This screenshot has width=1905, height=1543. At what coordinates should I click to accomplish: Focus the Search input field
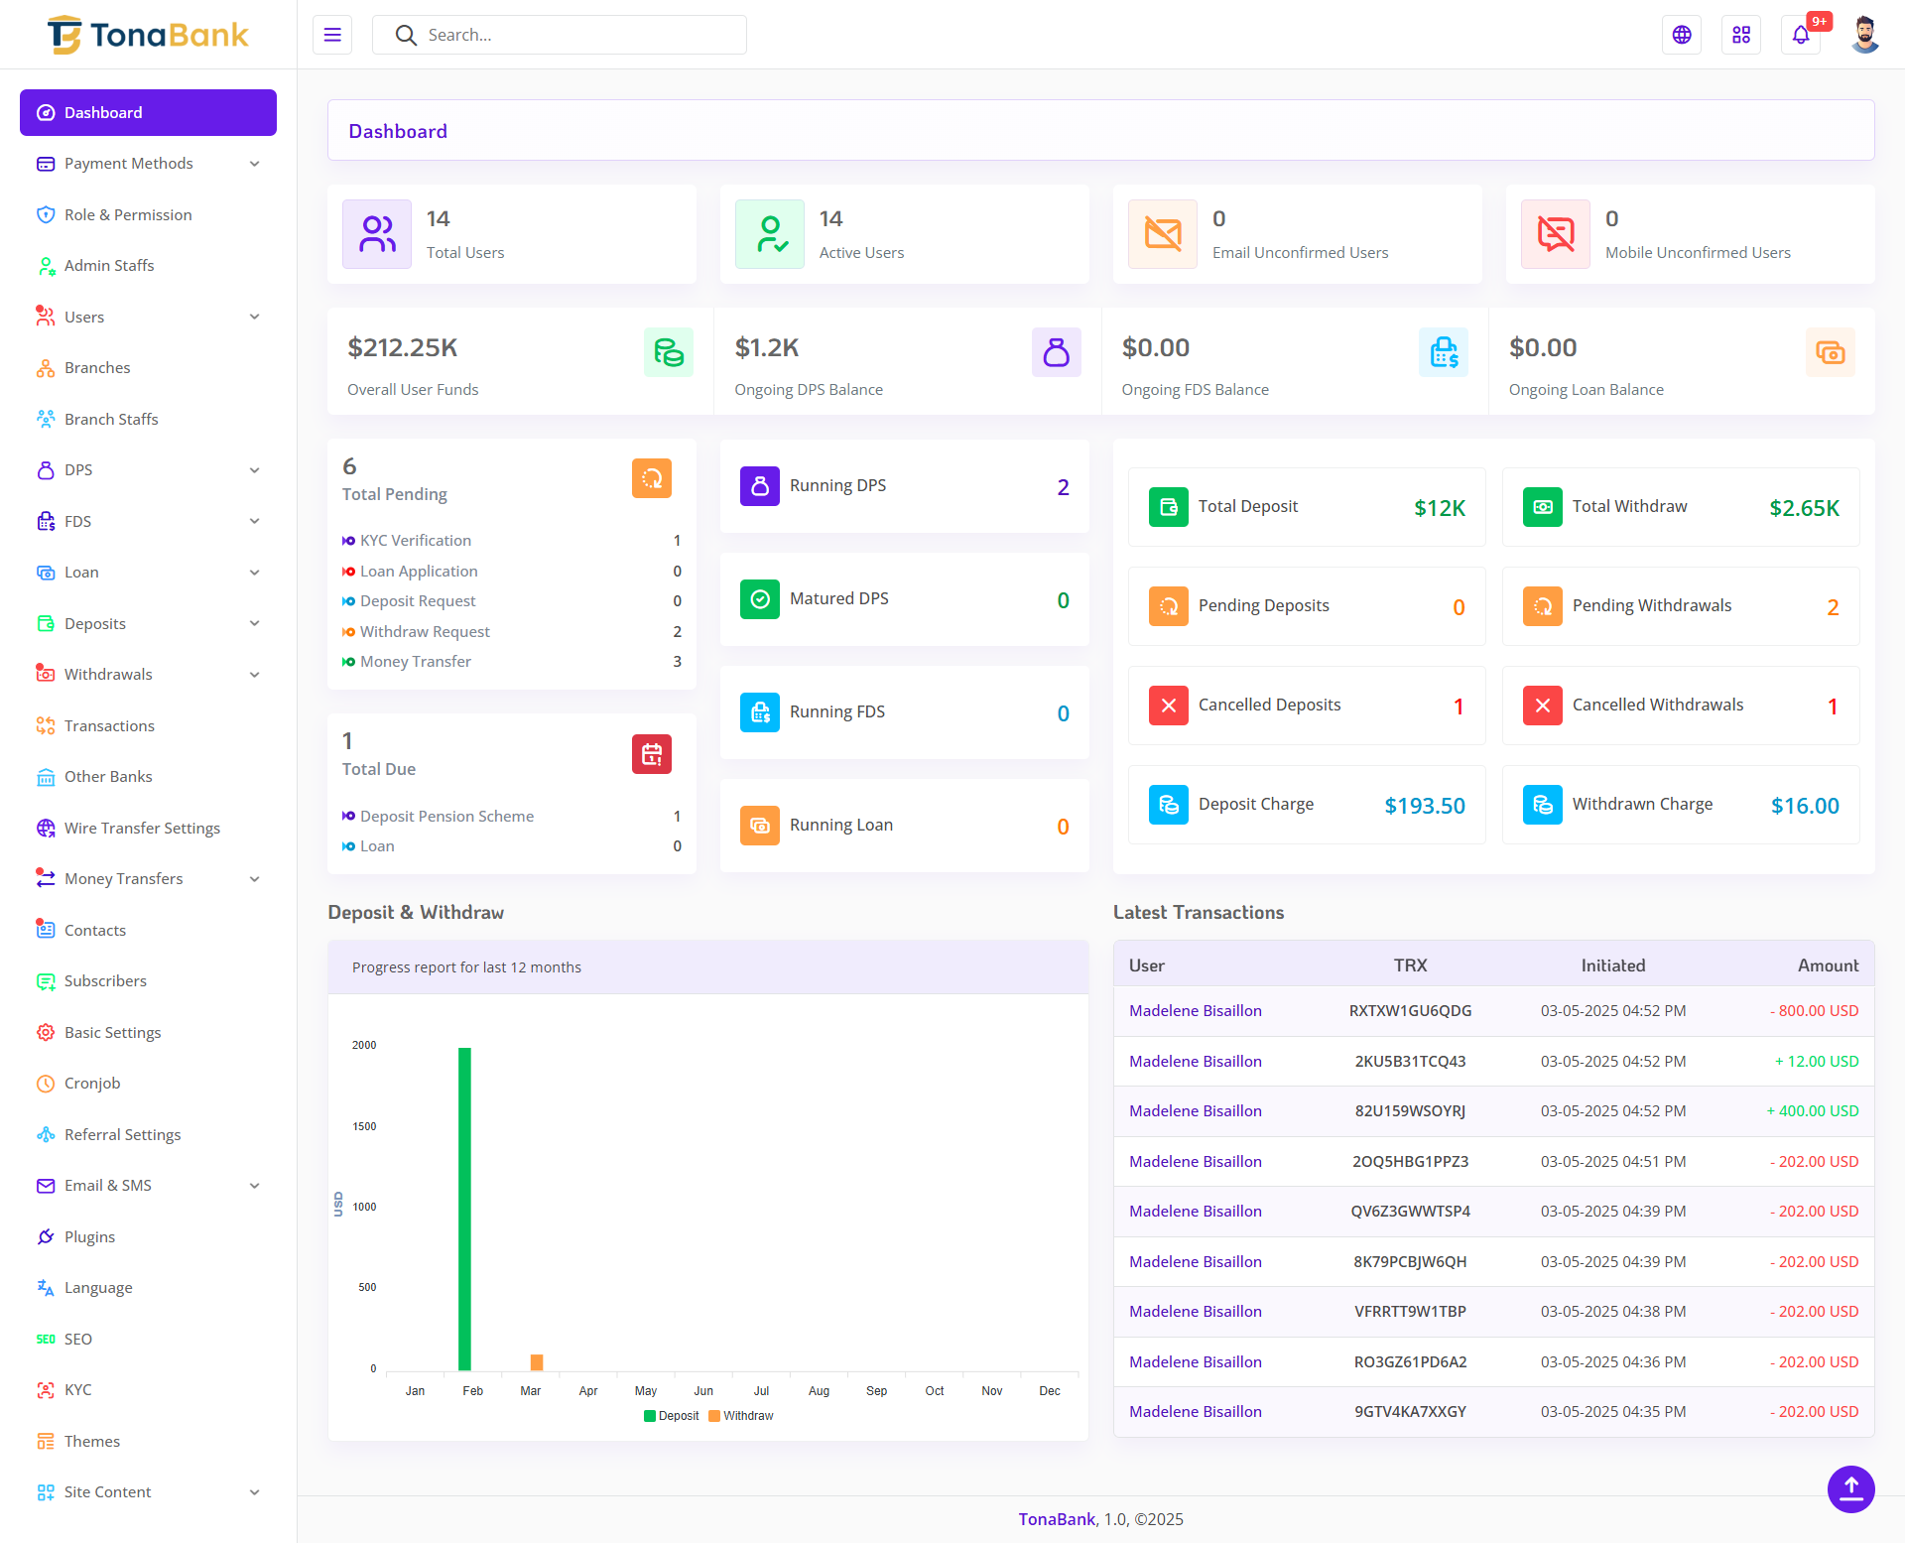575,35
